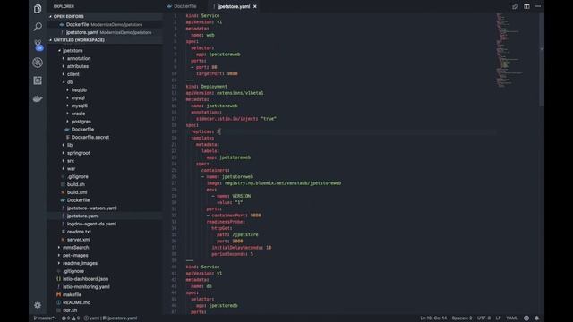Viewport: 573px width, 322px height.
Task: Click the open changes icon in editor toolbar
Action: point(515,6)
